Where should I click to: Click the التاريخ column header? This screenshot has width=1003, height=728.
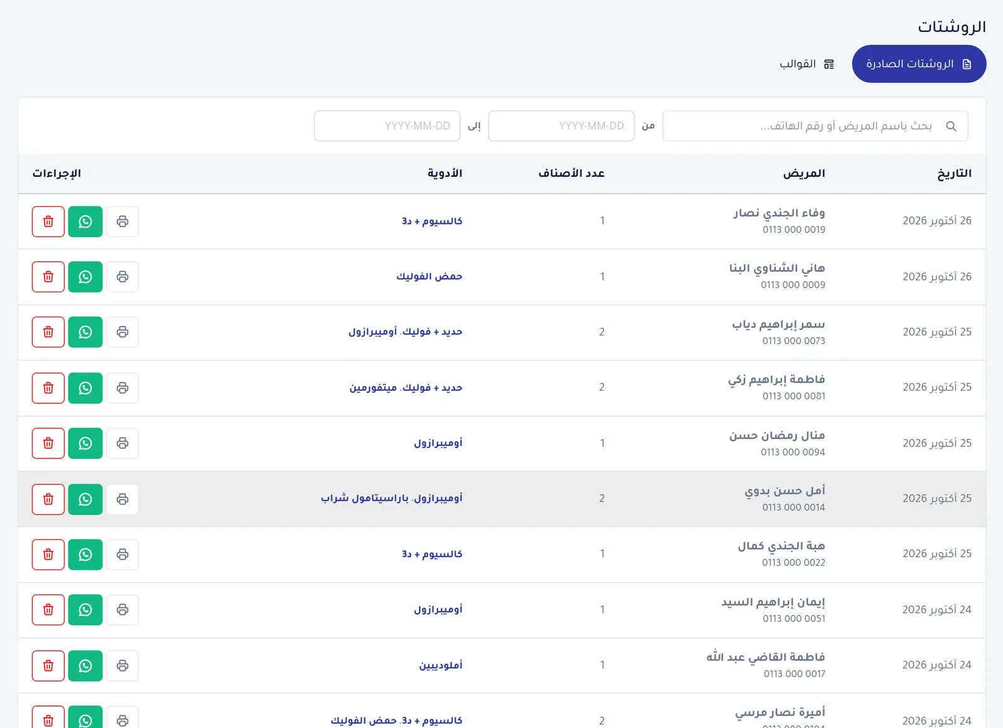click(x=954, y=174)
